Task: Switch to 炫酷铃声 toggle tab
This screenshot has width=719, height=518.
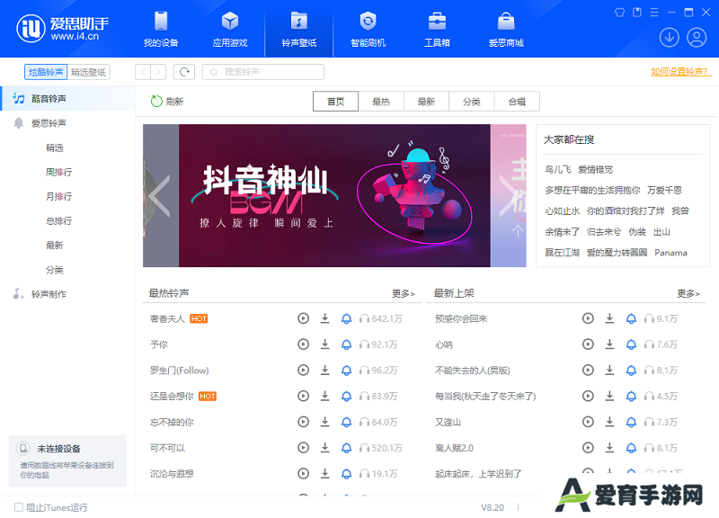Action: click(x=46, y=72)
